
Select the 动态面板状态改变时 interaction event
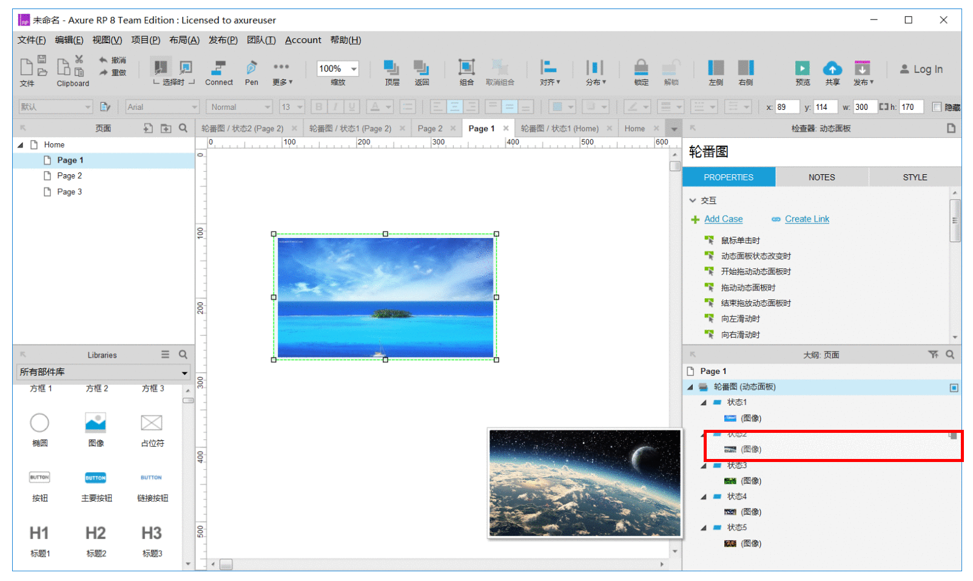coord(756,256)
